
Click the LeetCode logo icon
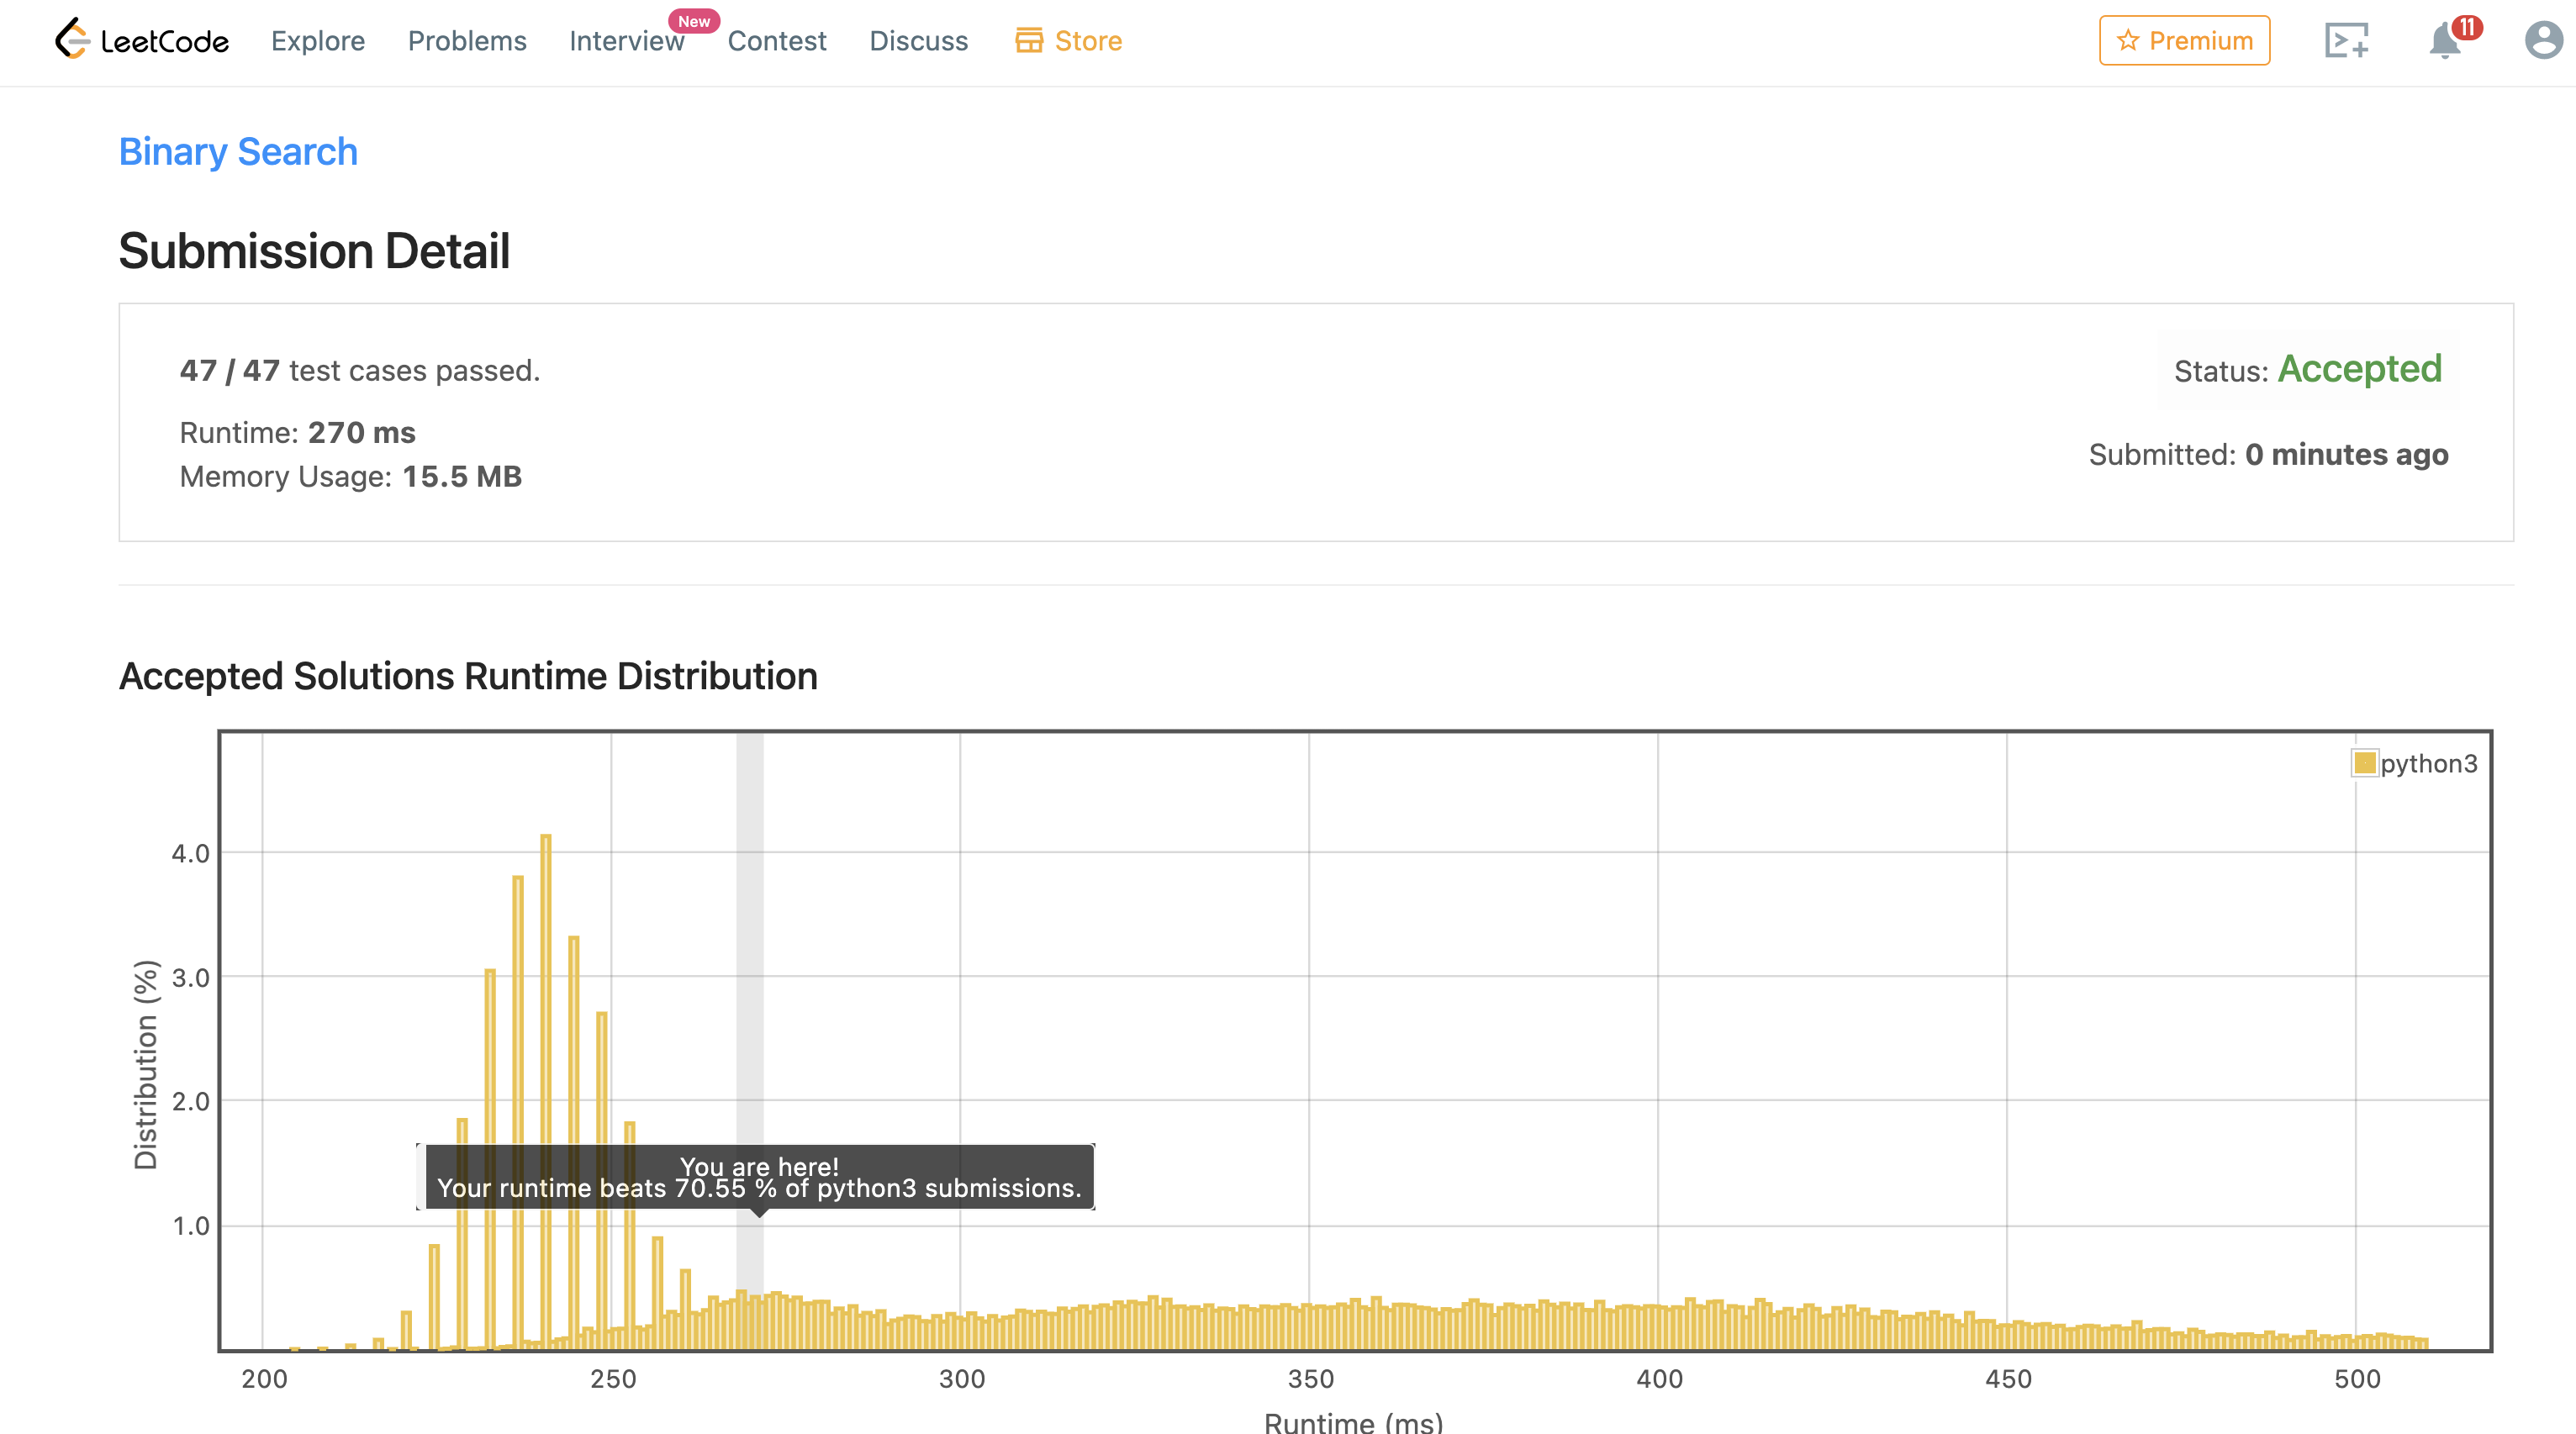click(x=72, y=39)
